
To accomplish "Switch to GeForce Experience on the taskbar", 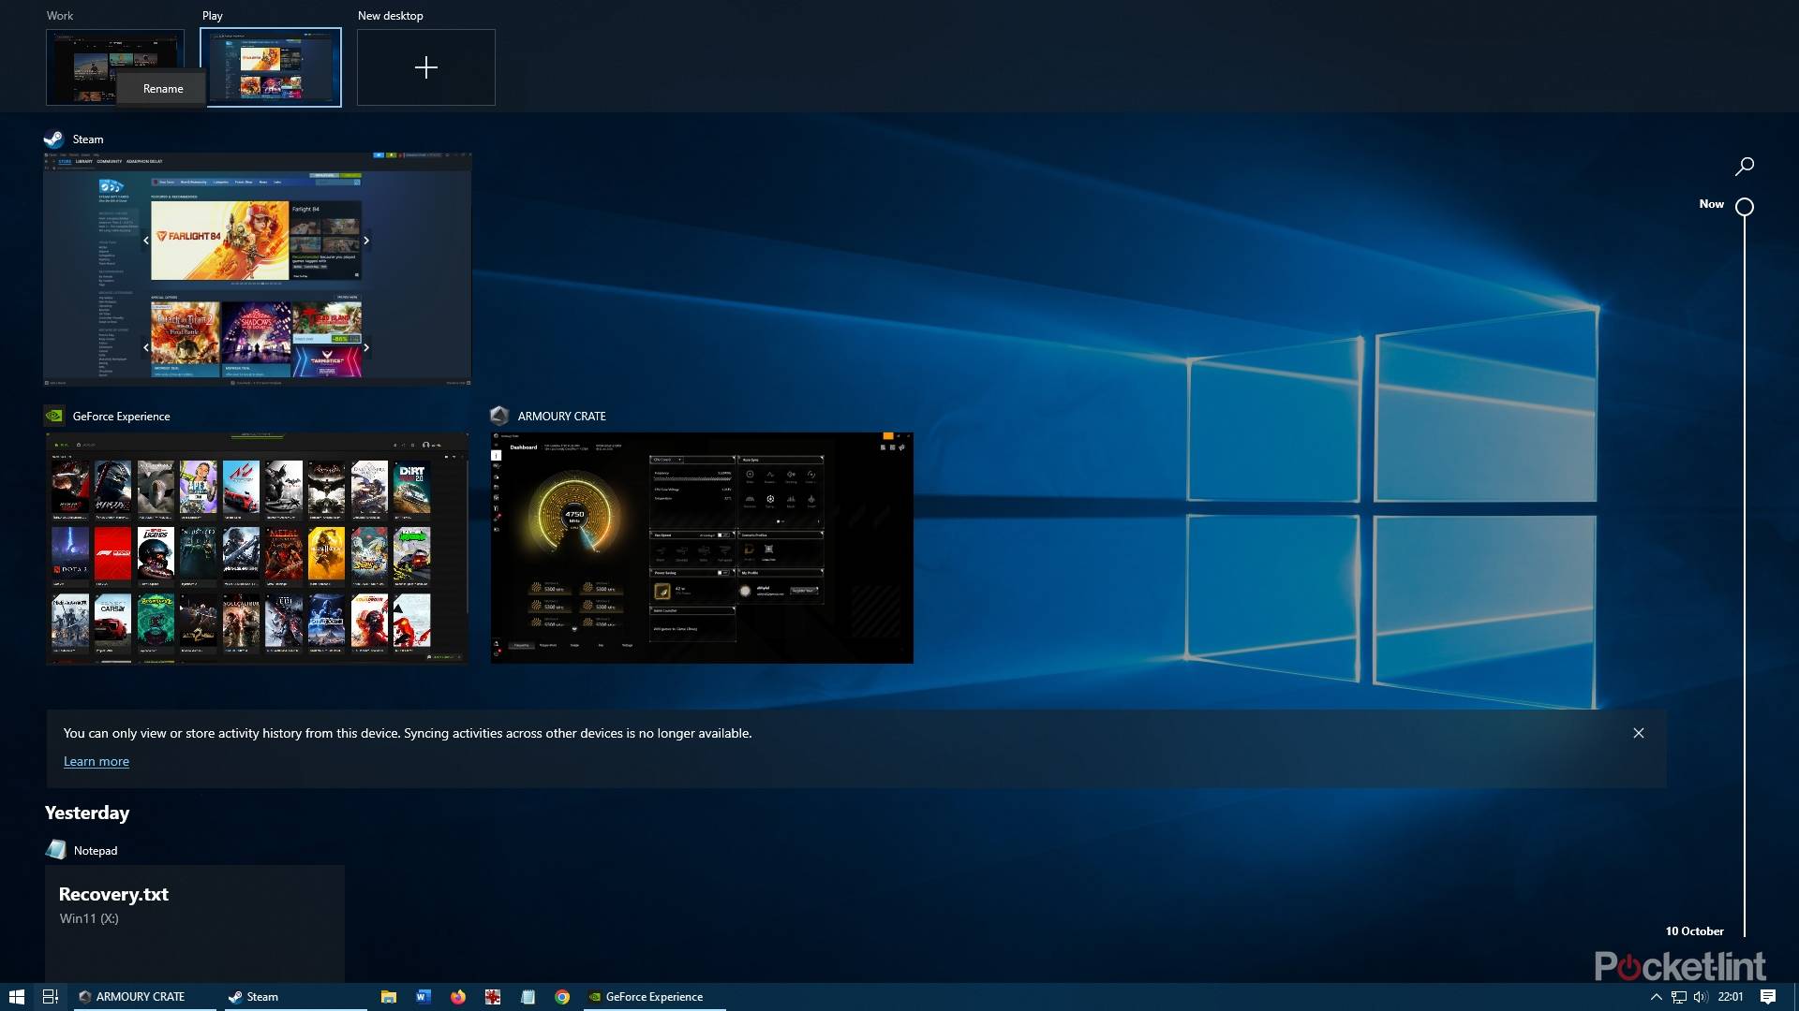I will point(654,996).
